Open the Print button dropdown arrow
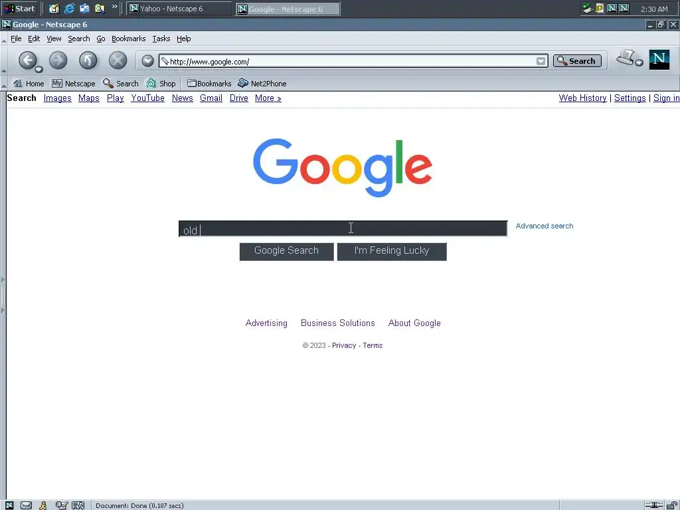This screenshot has width=680, height=510. coord(639,63)
